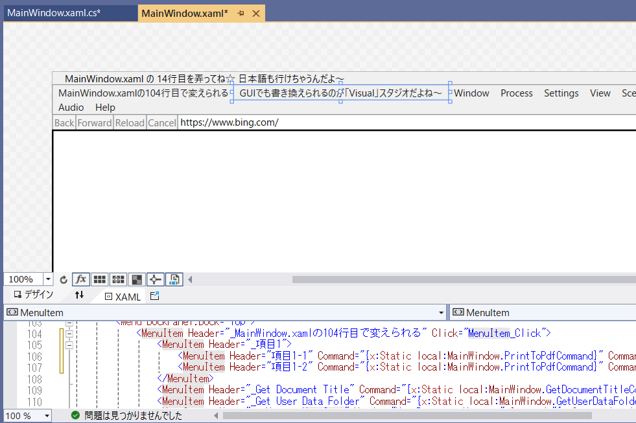
Task: Click the no-issues green check icon
Action: click(x=75, y=415)
